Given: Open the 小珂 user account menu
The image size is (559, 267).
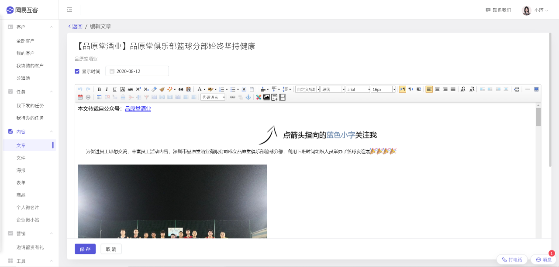Looking at the screenshot, I should pyautogui.click(x=535, y=10).
